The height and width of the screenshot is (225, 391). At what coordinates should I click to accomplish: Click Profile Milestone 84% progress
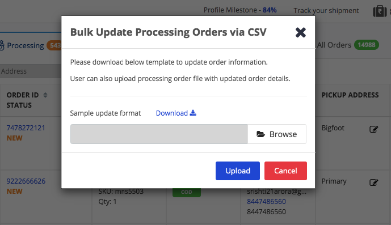(240, 10)
